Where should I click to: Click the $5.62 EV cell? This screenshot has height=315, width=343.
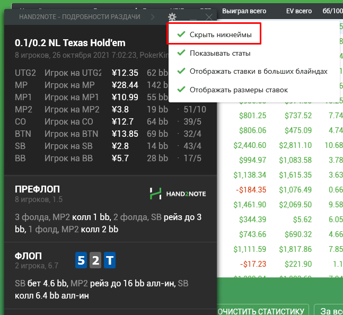[x=302, y=220]
